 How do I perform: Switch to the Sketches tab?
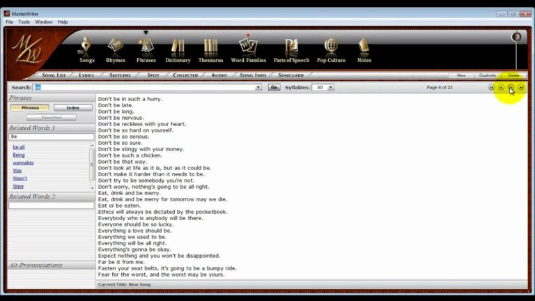[x=120, y=75]
